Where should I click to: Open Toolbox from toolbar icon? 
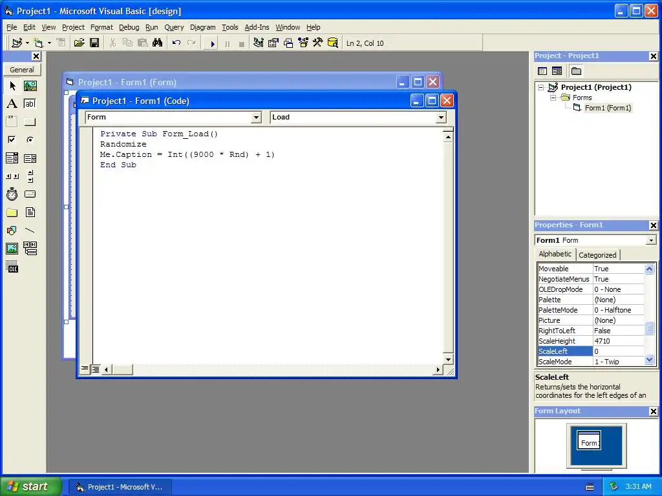click(x=318, y=43)
